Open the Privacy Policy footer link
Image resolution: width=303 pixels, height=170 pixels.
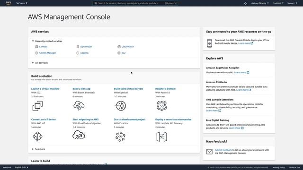coord(279,167)
